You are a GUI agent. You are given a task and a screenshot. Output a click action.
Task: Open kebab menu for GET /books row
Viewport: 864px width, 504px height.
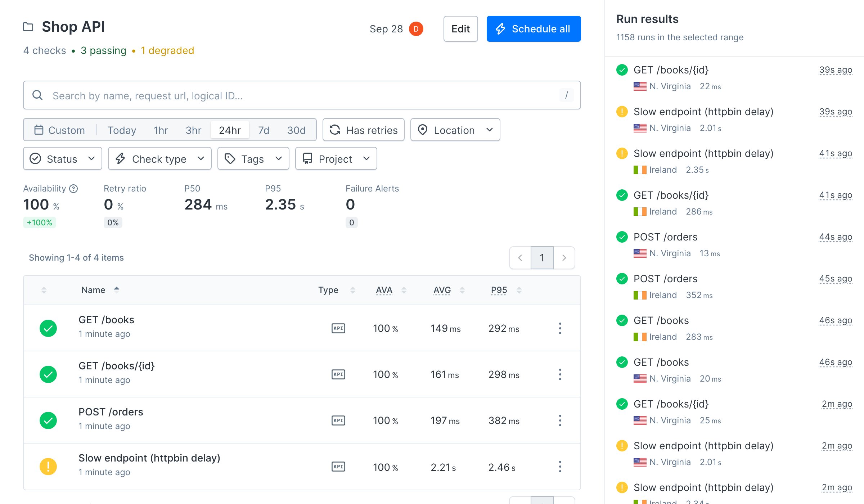pos(560,328)
